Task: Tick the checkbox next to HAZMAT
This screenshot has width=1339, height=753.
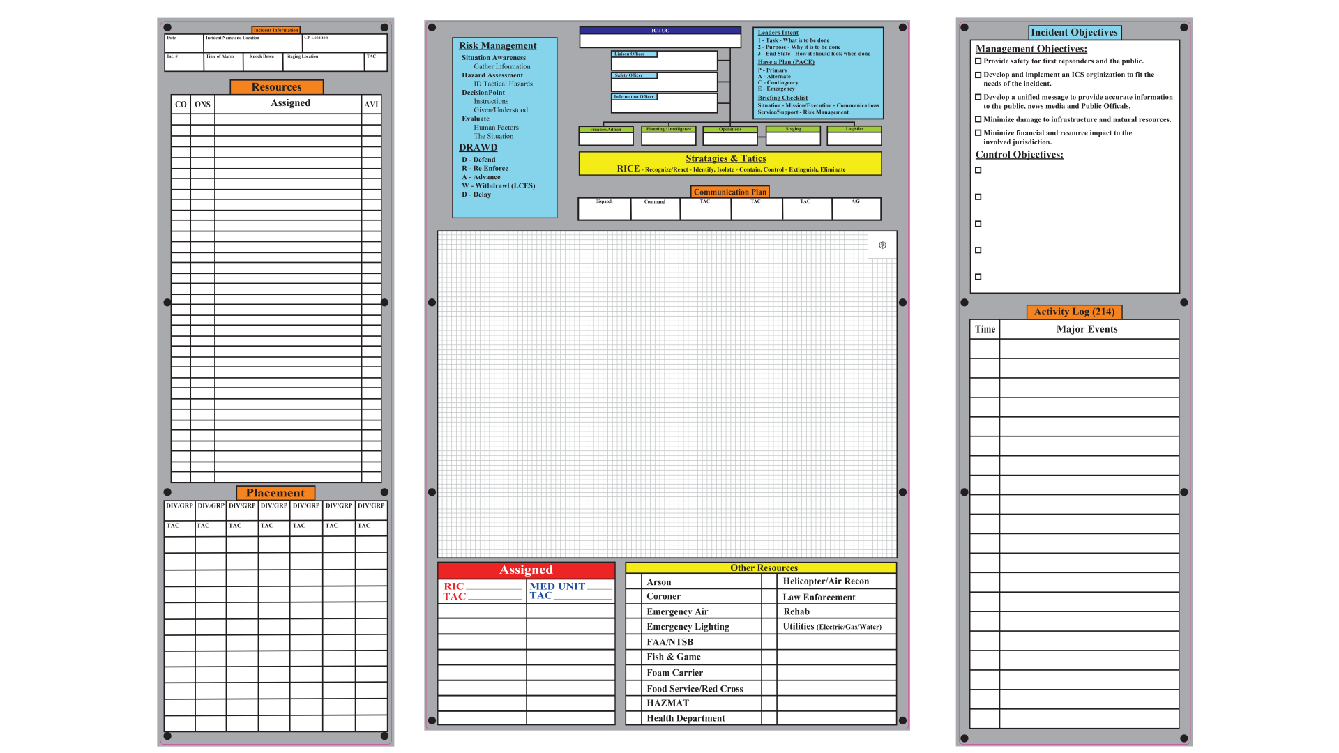Action: tap(633, 703)
